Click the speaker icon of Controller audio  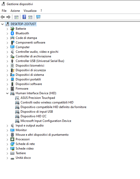coord(12,52)
